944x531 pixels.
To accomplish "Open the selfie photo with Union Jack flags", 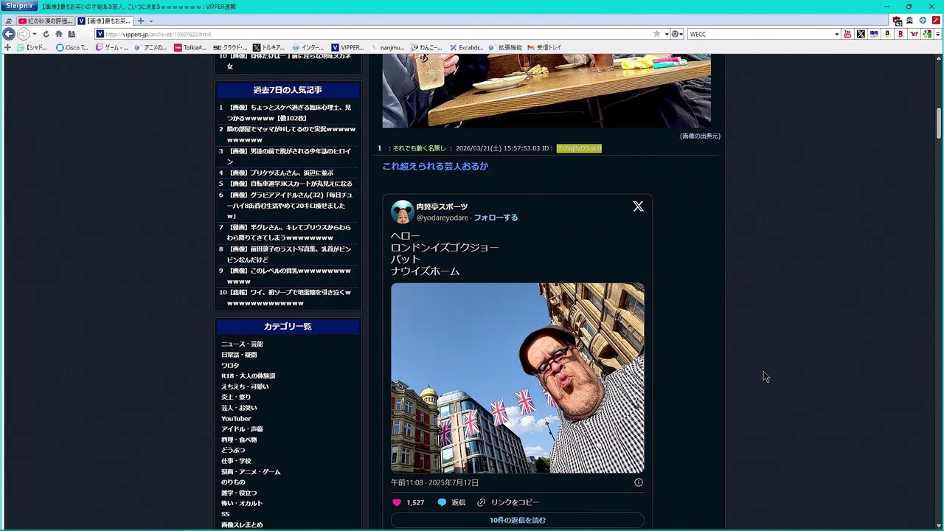I will (x=517, y=378).
